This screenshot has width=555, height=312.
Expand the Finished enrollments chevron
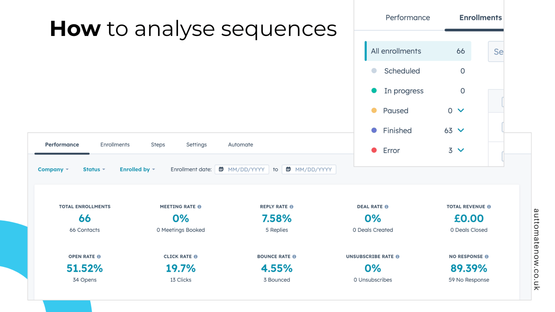(x=461, y=130)
